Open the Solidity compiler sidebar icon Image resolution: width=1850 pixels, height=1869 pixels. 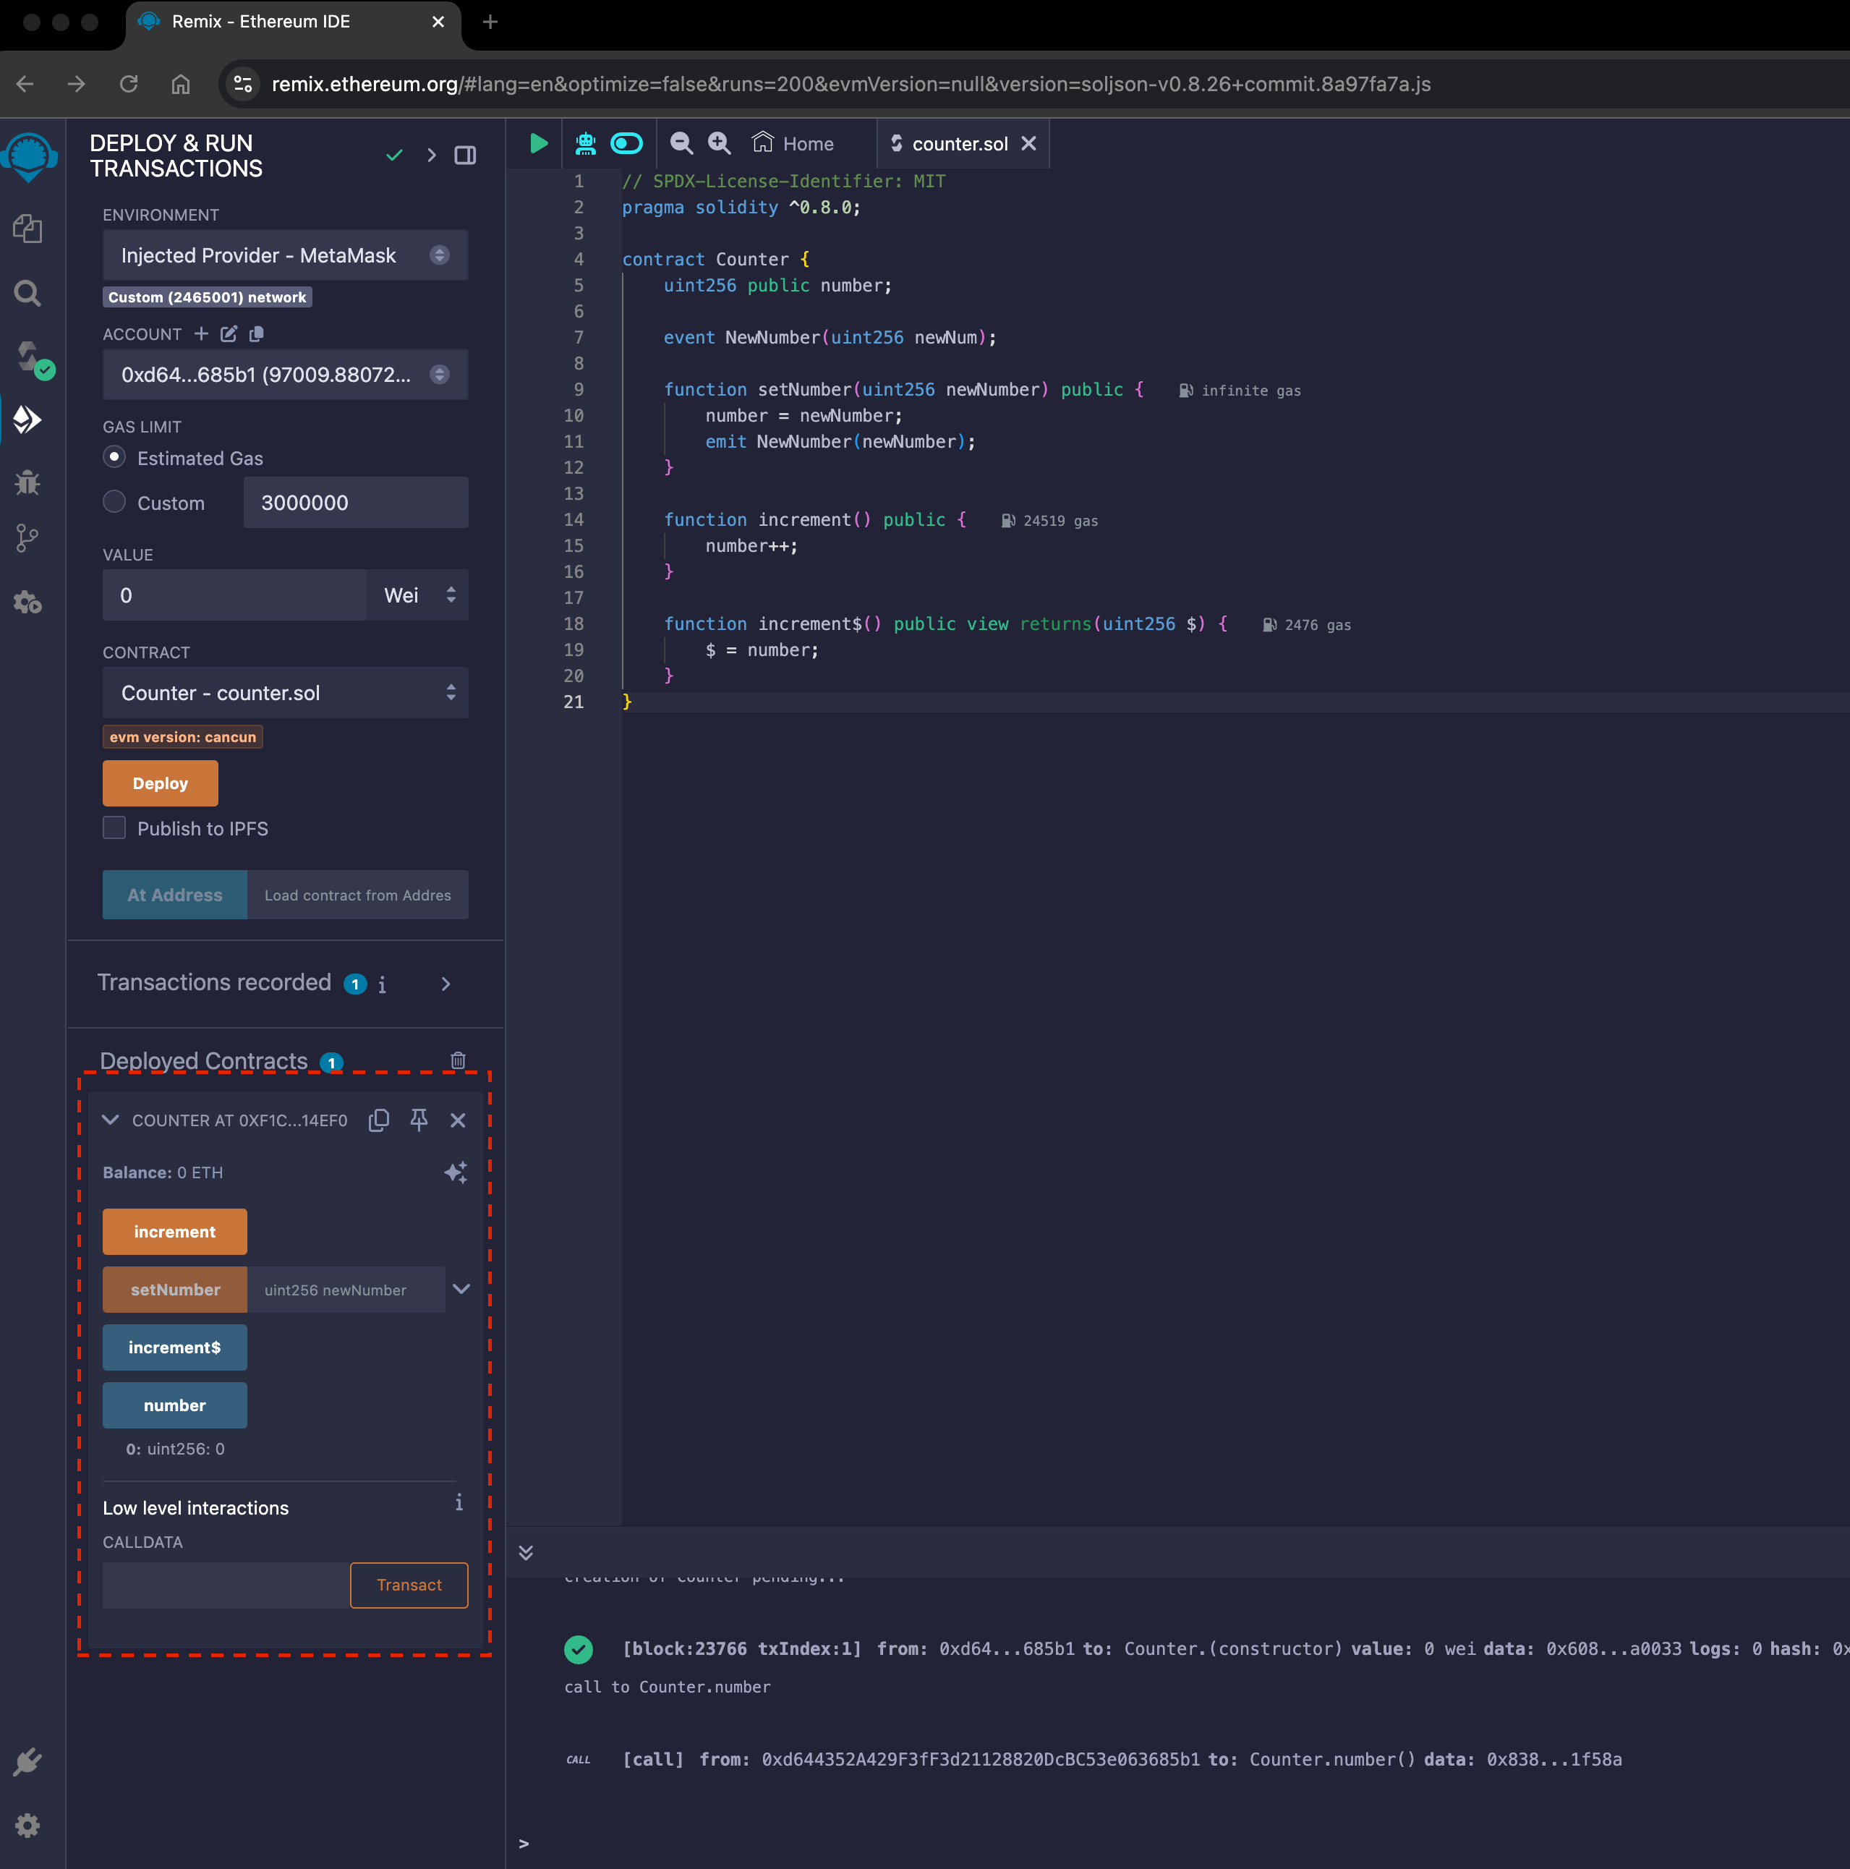(29, 357)
